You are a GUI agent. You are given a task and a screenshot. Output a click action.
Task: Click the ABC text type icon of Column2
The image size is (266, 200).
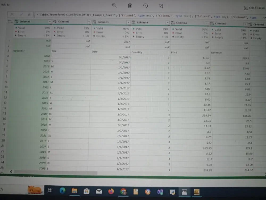point(55,22)
